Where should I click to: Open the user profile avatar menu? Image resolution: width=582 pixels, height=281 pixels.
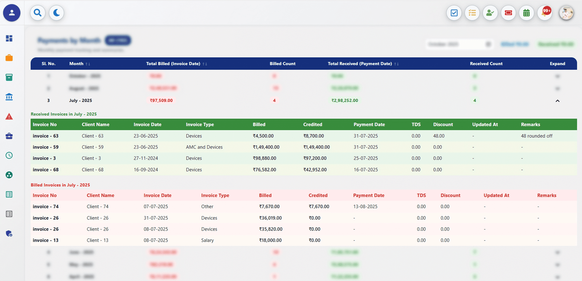[566, 13]
